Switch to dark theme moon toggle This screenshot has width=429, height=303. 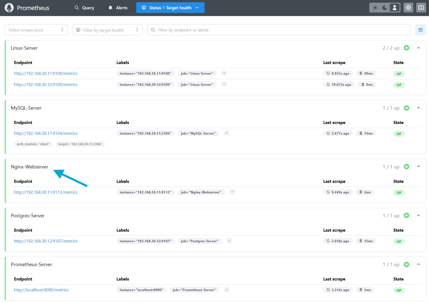(x=385, y=8)
